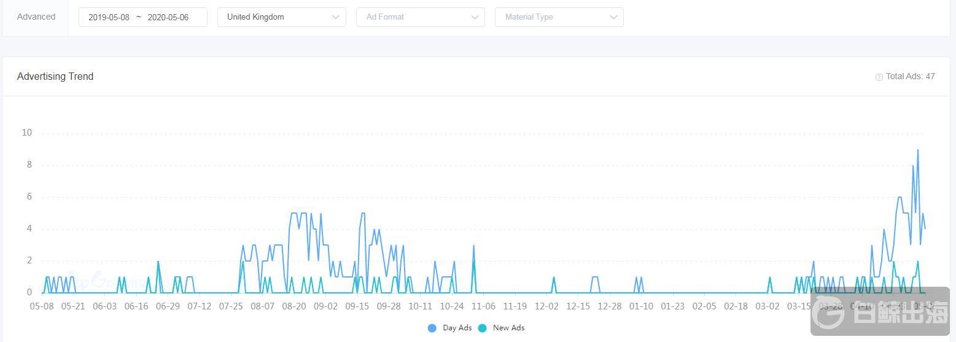Viewport: 956px width, 342px height.
Task: Click the teal New Ads legend dot
Action: click(483, 328)
